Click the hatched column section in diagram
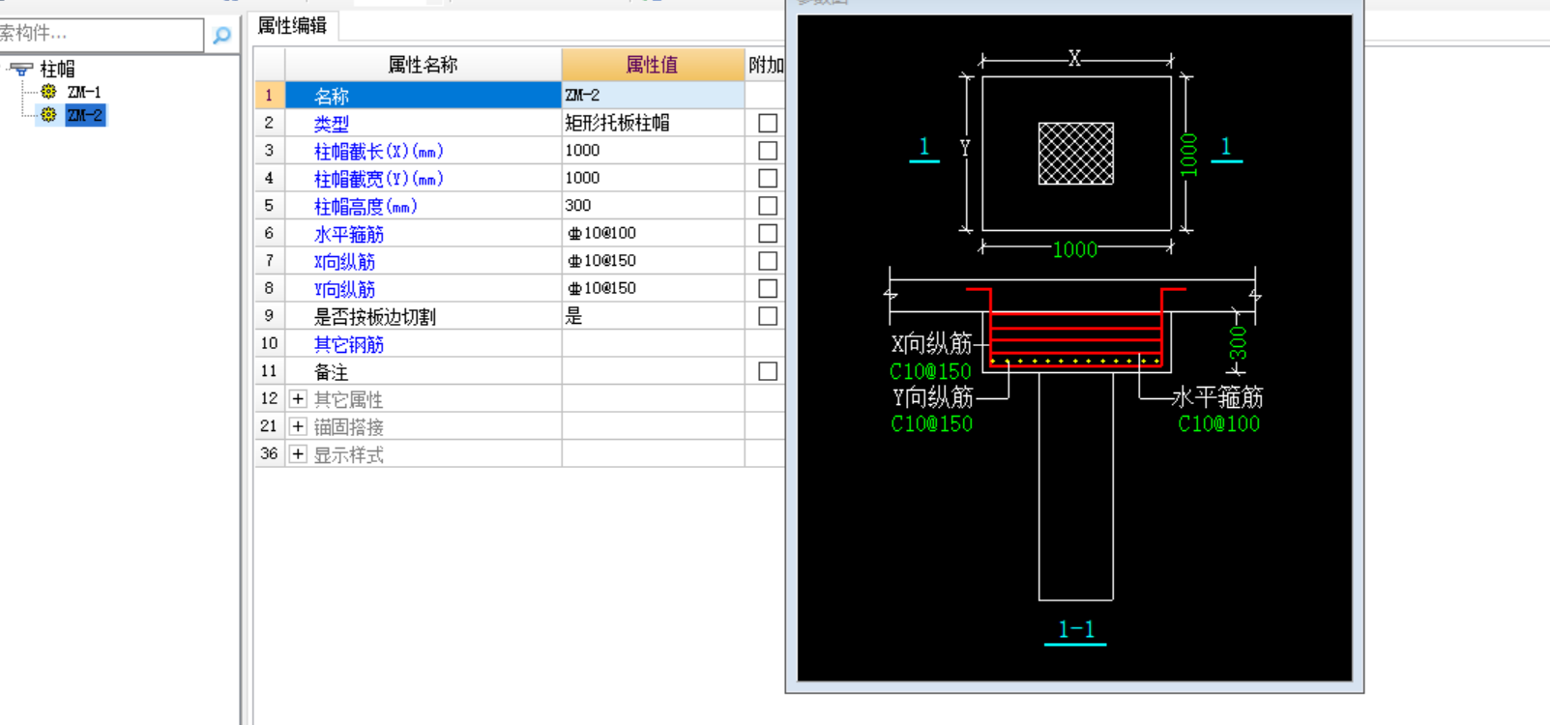 [1076, 153]
